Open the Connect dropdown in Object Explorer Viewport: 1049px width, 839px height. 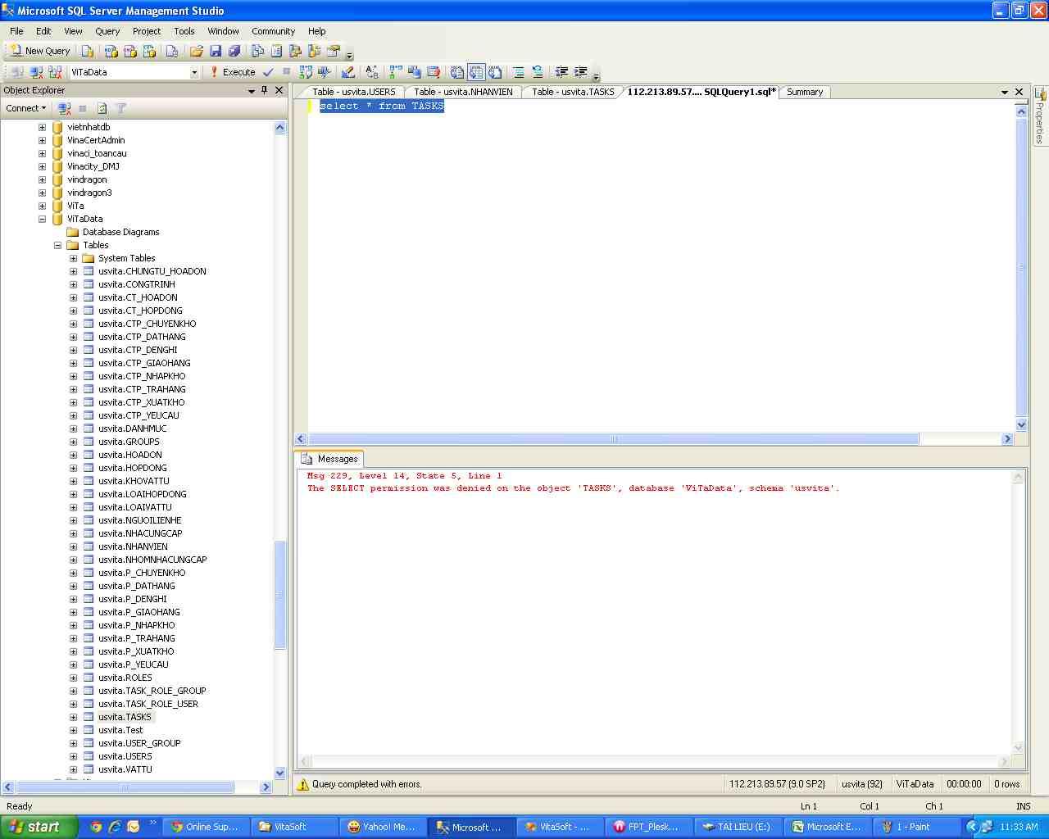[25, 108]
